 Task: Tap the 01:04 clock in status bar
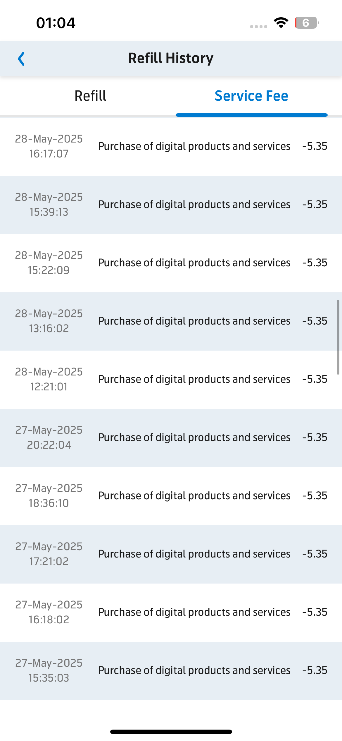56,23
